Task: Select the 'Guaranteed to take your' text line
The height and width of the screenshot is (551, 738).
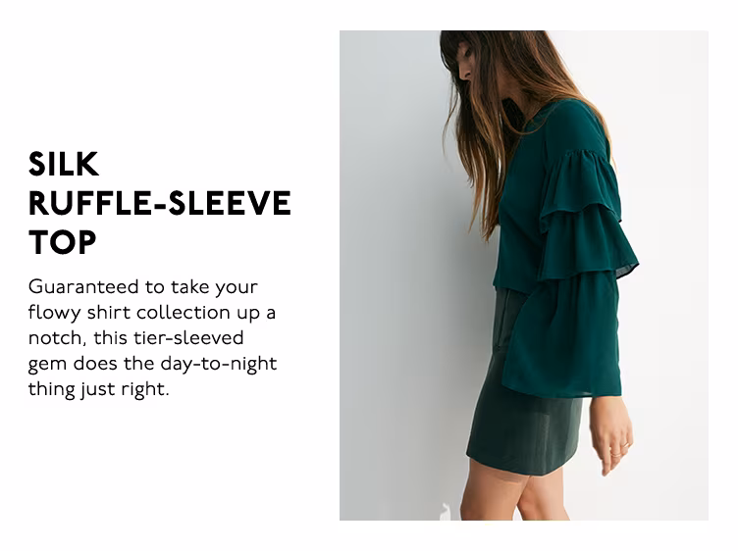Action: click(x=143, y=287)
